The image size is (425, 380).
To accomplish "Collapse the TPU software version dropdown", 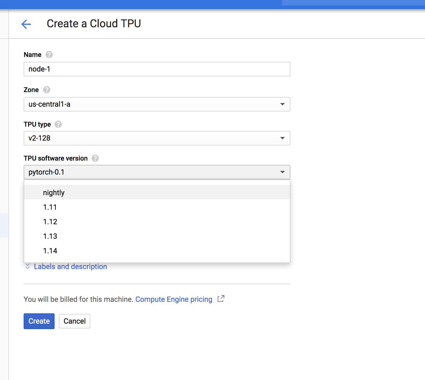I will tap(157, 172).
